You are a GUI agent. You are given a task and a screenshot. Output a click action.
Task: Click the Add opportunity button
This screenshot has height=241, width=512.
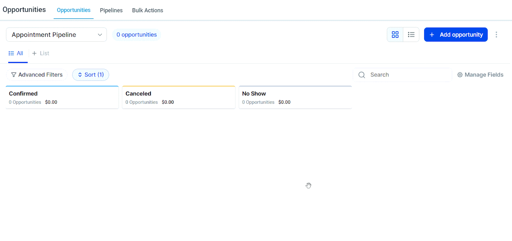pyautogui.click(x=456, y=35)
